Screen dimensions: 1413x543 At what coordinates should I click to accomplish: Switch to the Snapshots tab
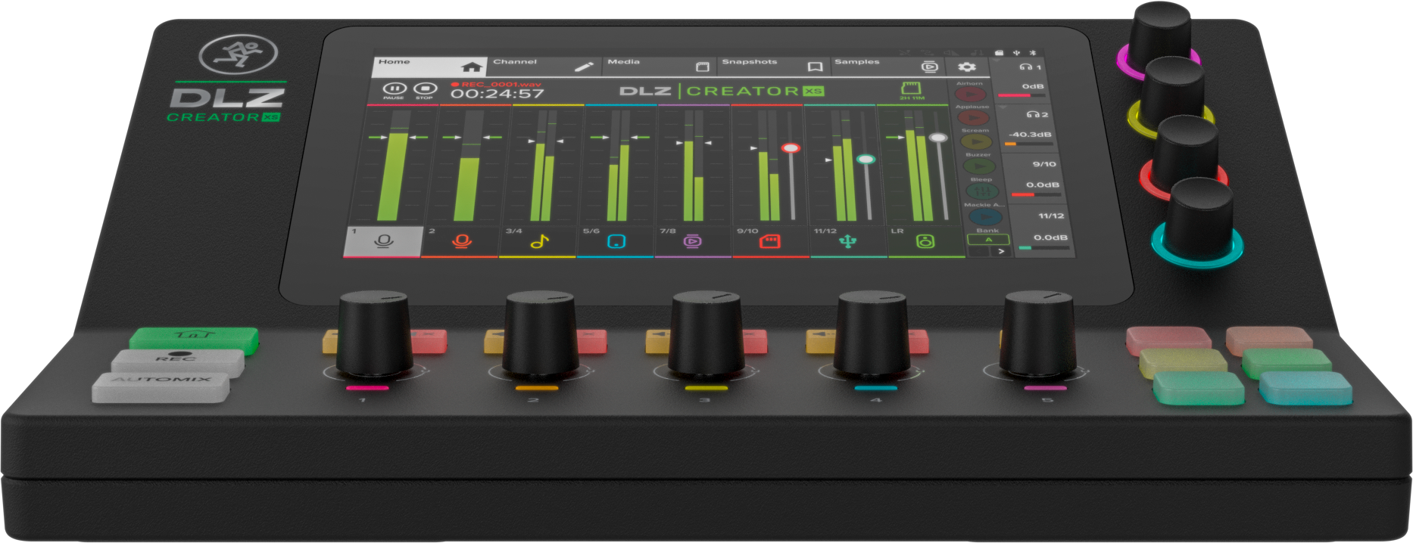coord(772,67)
